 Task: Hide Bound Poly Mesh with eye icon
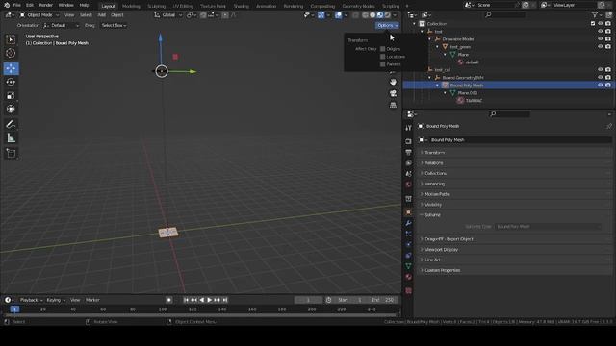click(601, 85)
